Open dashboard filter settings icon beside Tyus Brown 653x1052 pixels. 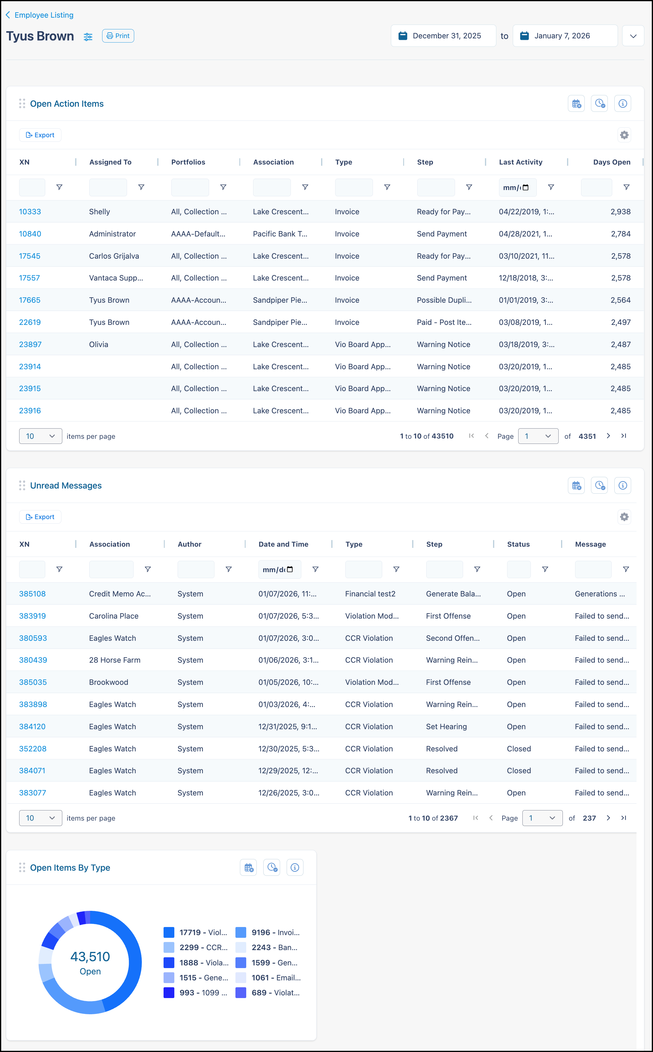pos(88,37)
